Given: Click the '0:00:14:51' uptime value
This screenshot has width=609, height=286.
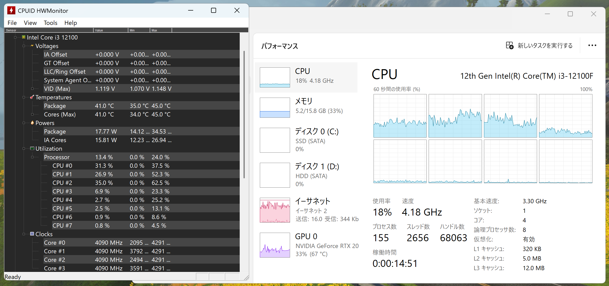Looking at the screenshot, I should click(x=395, y=264).
